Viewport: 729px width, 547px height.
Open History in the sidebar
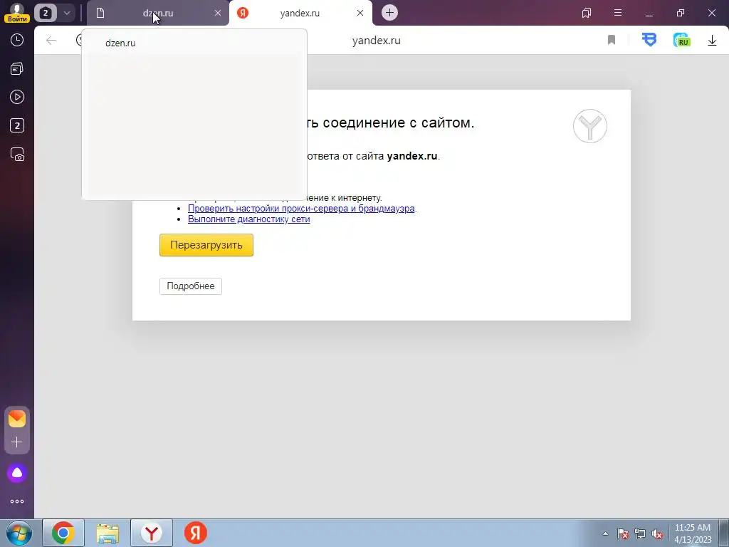[17, 40]
